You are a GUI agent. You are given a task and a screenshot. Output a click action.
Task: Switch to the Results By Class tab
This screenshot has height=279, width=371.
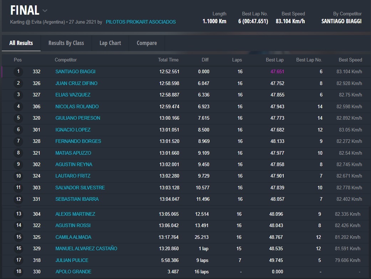pyautogui.click(x=66, y=43)
